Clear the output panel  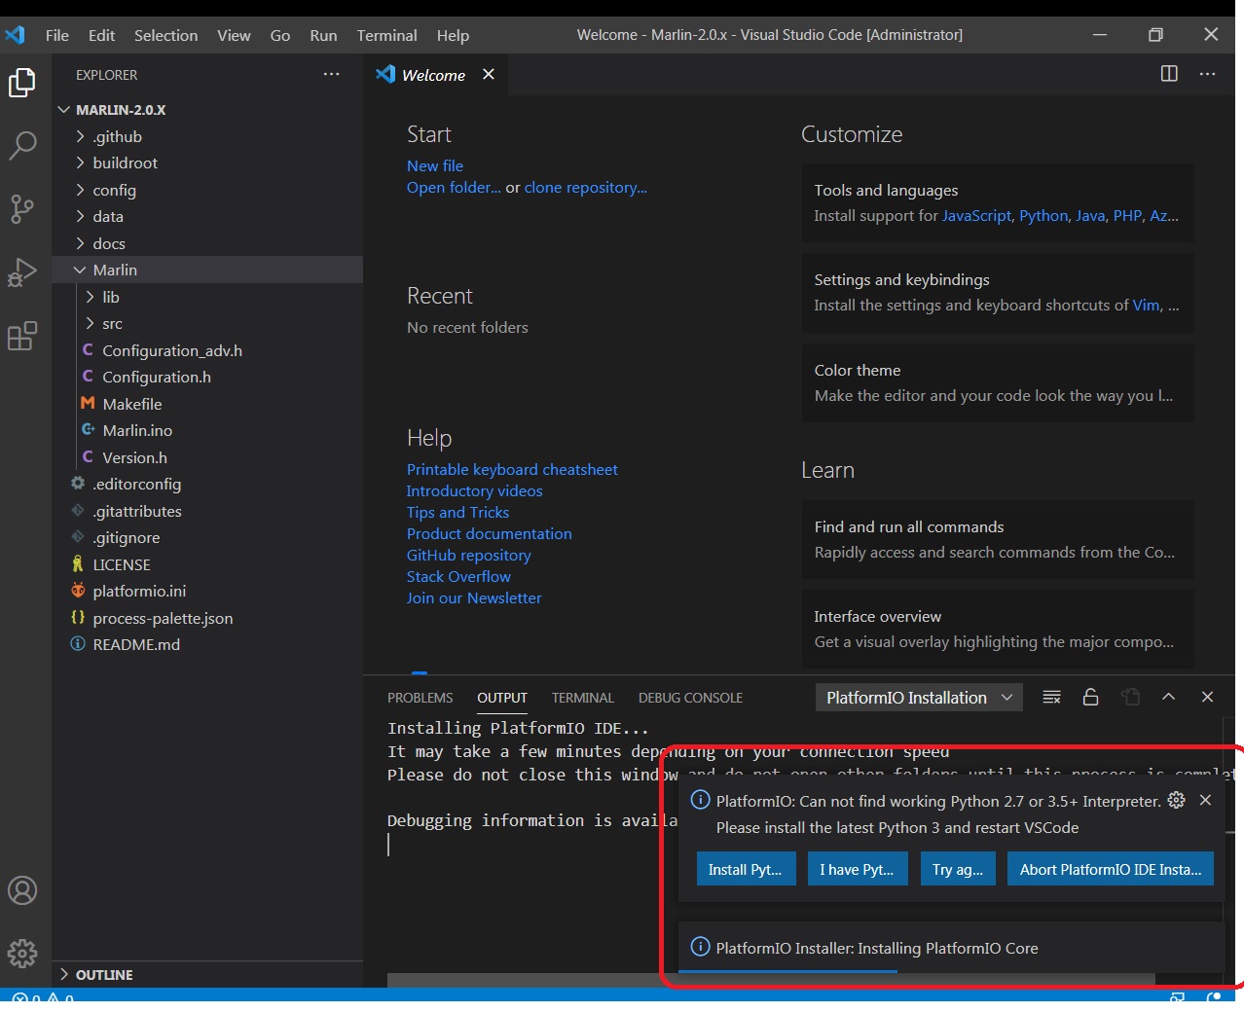point(1052,697)
